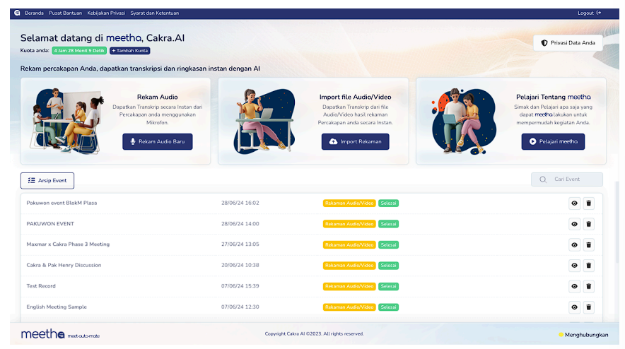Delete Maxmar x Cakra Phase 3 Meeting
Image resolution: width=625 pixels, height=349 pixels.
(589, 244)
